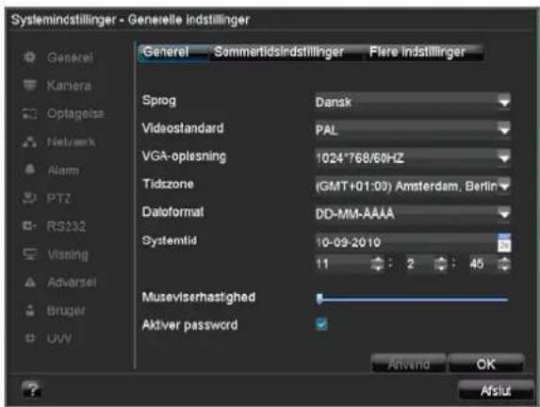Click the Aktiver password label
Viewport: 540px width, 407px height.
pyautogui.click(x=189, y=325)
